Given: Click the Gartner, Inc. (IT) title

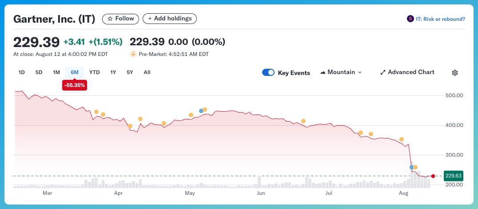Looking at the screenshot, I should [x=54, y=19].
